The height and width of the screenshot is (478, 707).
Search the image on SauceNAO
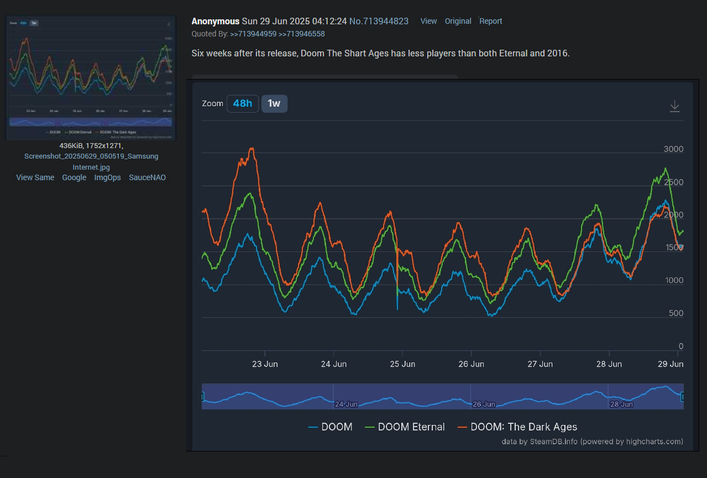pyautogui.click(x=148, y=177)
